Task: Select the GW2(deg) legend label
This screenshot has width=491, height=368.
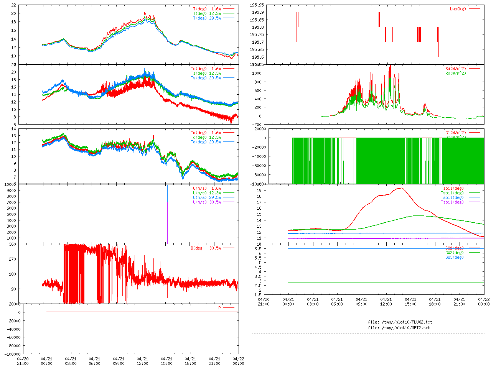Action: click(455, 253)
